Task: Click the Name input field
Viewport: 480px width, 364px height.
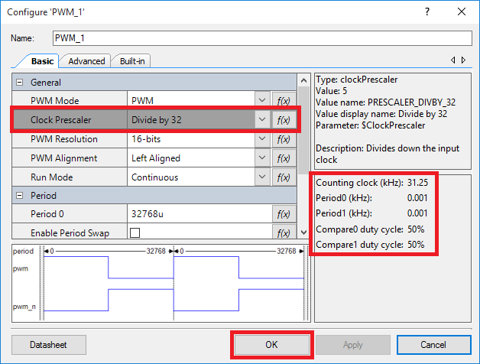Action: click(x=262, y=38)
